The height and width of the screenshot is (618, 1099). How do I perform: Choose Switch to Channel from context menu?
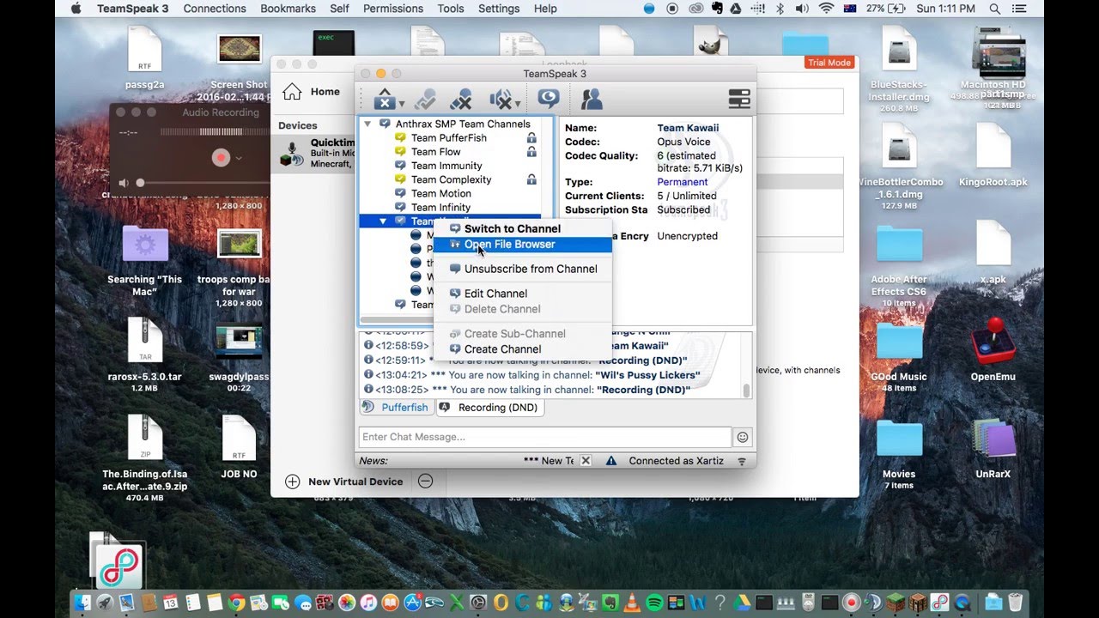(523, 228)
